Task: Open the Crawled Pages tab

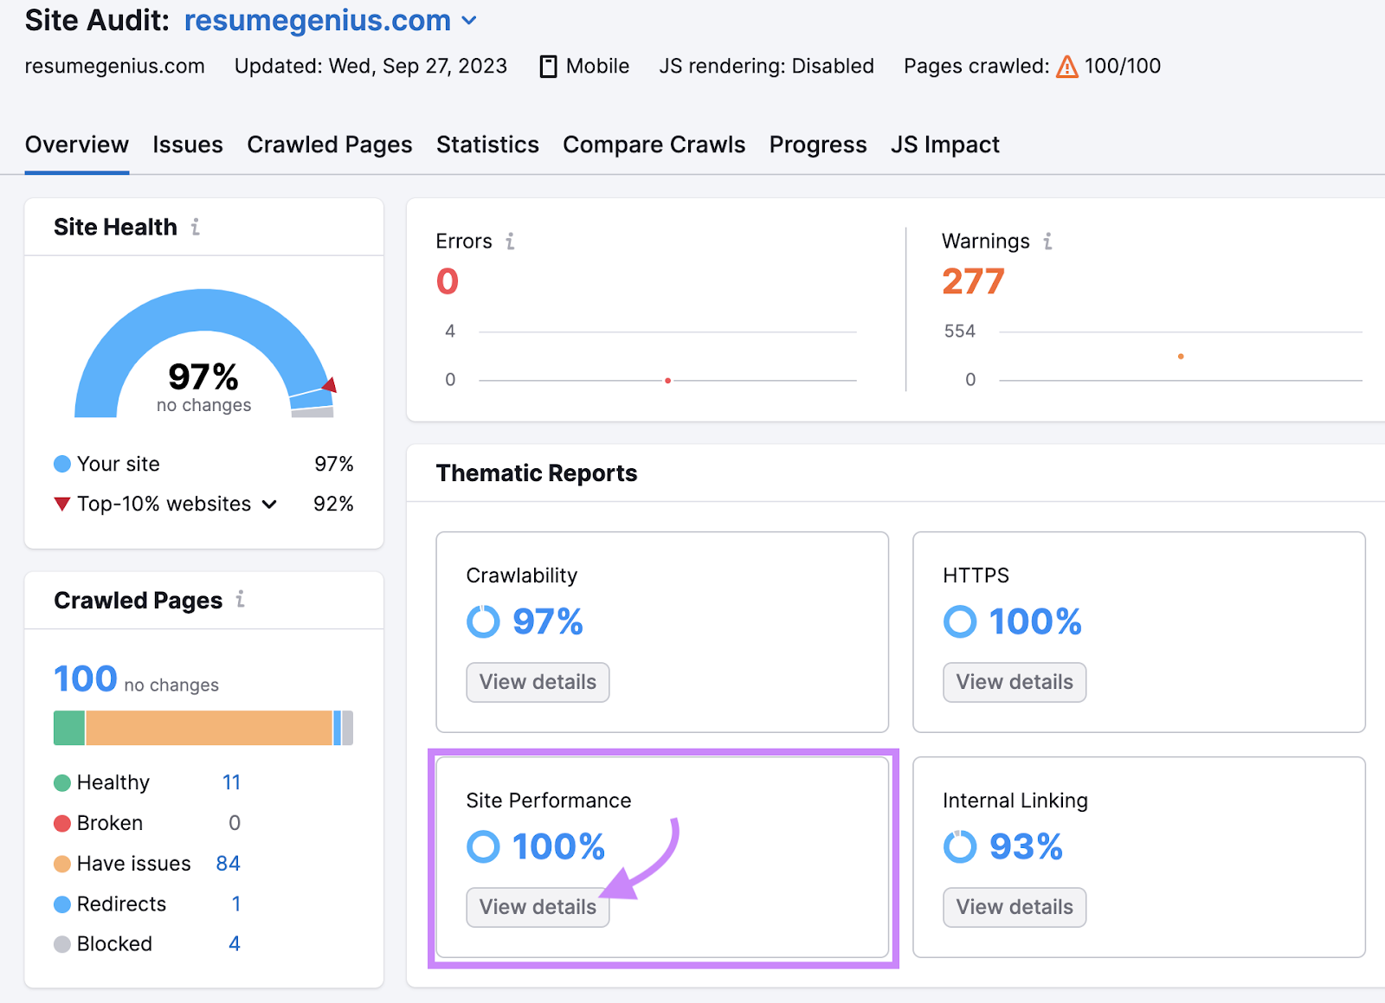Action: [x=330, y=145]
